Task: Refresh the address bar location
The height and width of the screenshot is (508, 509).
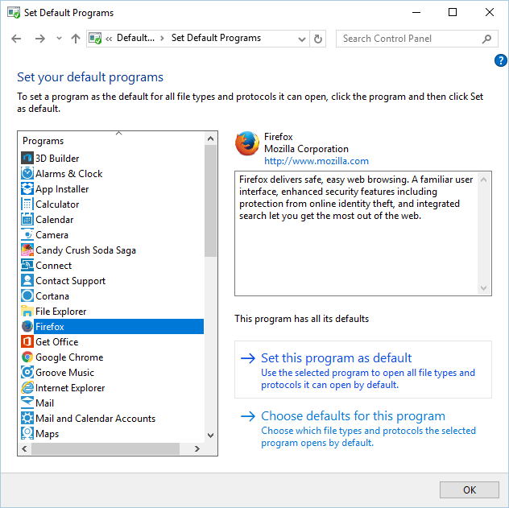Action: point(318,39)
